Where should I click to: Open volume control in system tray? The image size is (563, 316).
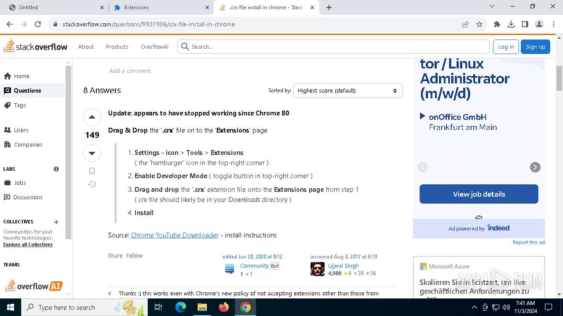tap(506, 307)
